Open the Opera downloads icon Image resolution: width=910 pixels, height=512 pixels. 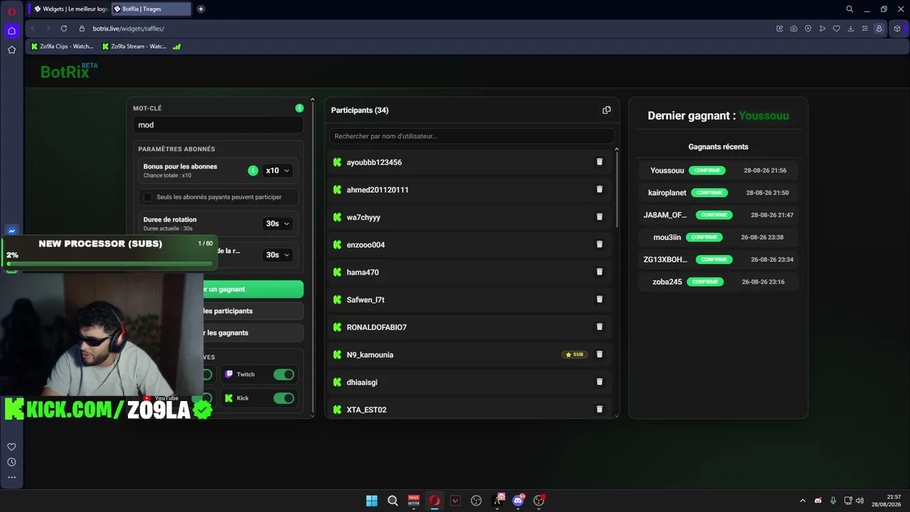(850, 28)
